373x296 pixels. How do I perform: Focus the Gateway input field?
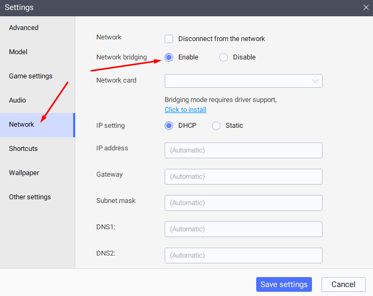pos(244,177)
